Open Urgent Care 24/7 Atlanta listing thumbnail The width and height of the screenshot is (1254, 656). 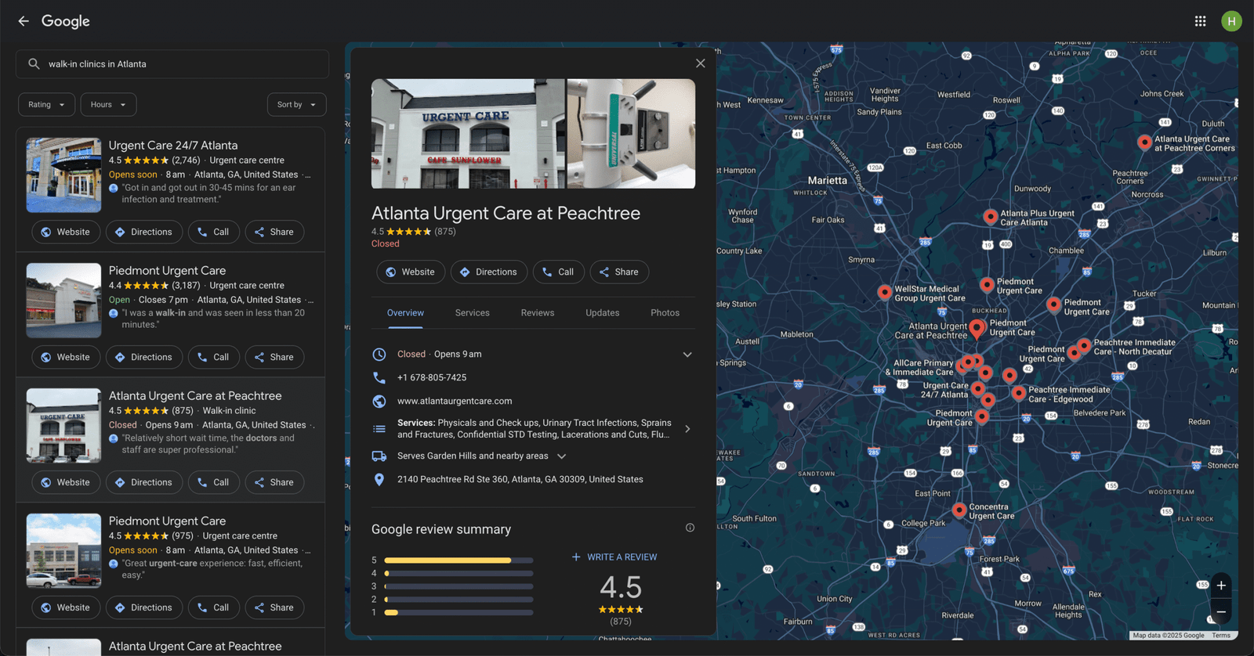(63, 175)
